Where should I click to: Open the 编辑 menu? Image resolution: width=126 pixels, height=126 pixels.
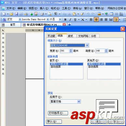[x=22, y=8]
